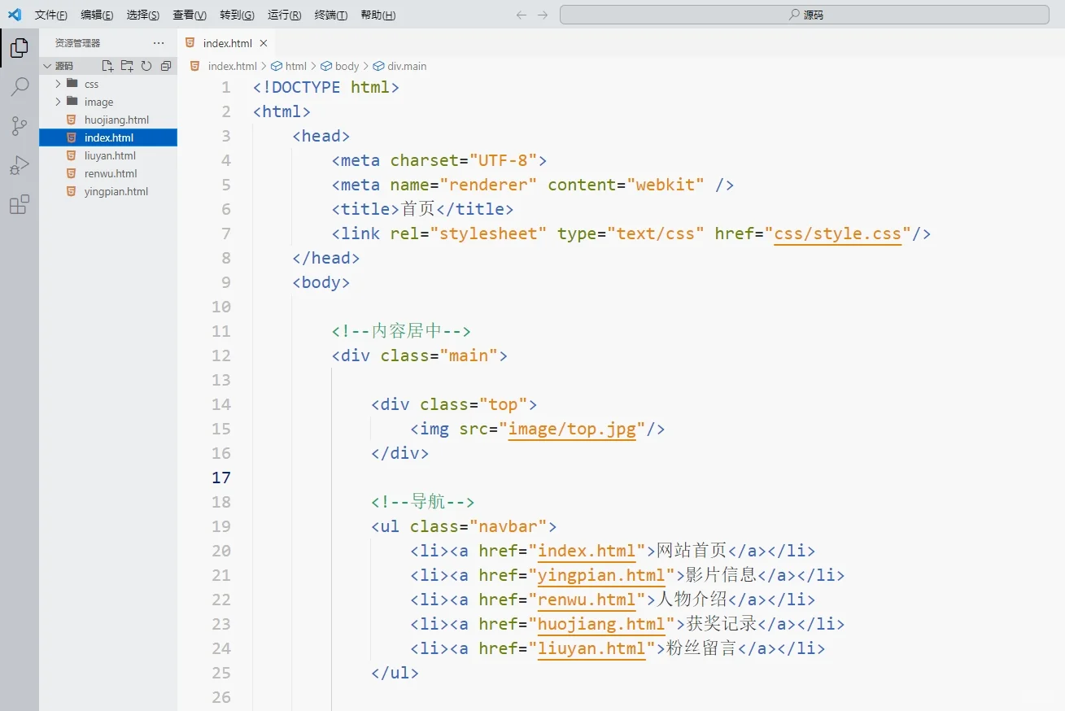The width and height of the screenshot is (1065, 711).
Task: Open the 文件 menu
Action: pyautogui.click(x=50, y=14)
